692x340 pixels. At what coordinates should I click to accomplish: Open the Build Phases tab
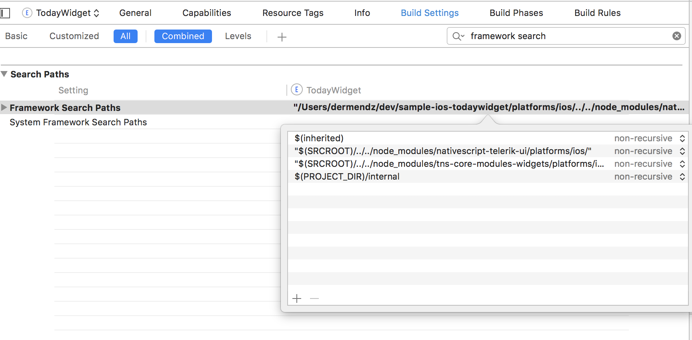[x=516, y=13]
